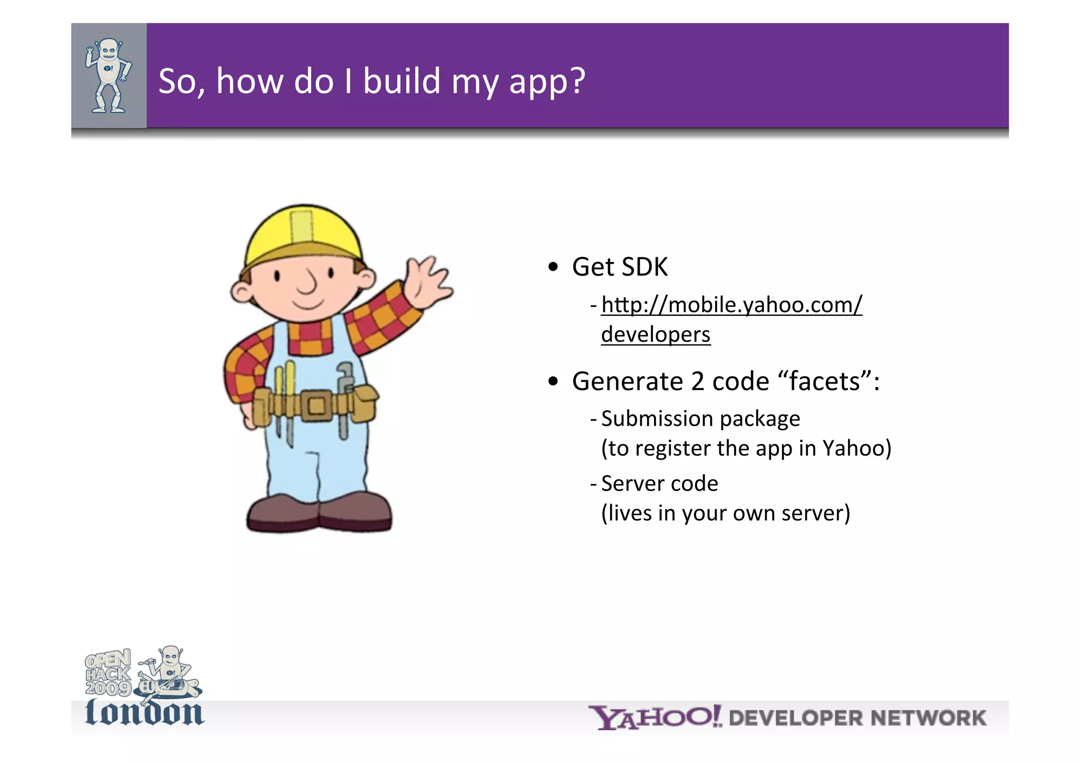The width and height of the screenshot is (1080, 763).
Task: Click the Open Hack 2009 logo text
Action: (108, 672)
